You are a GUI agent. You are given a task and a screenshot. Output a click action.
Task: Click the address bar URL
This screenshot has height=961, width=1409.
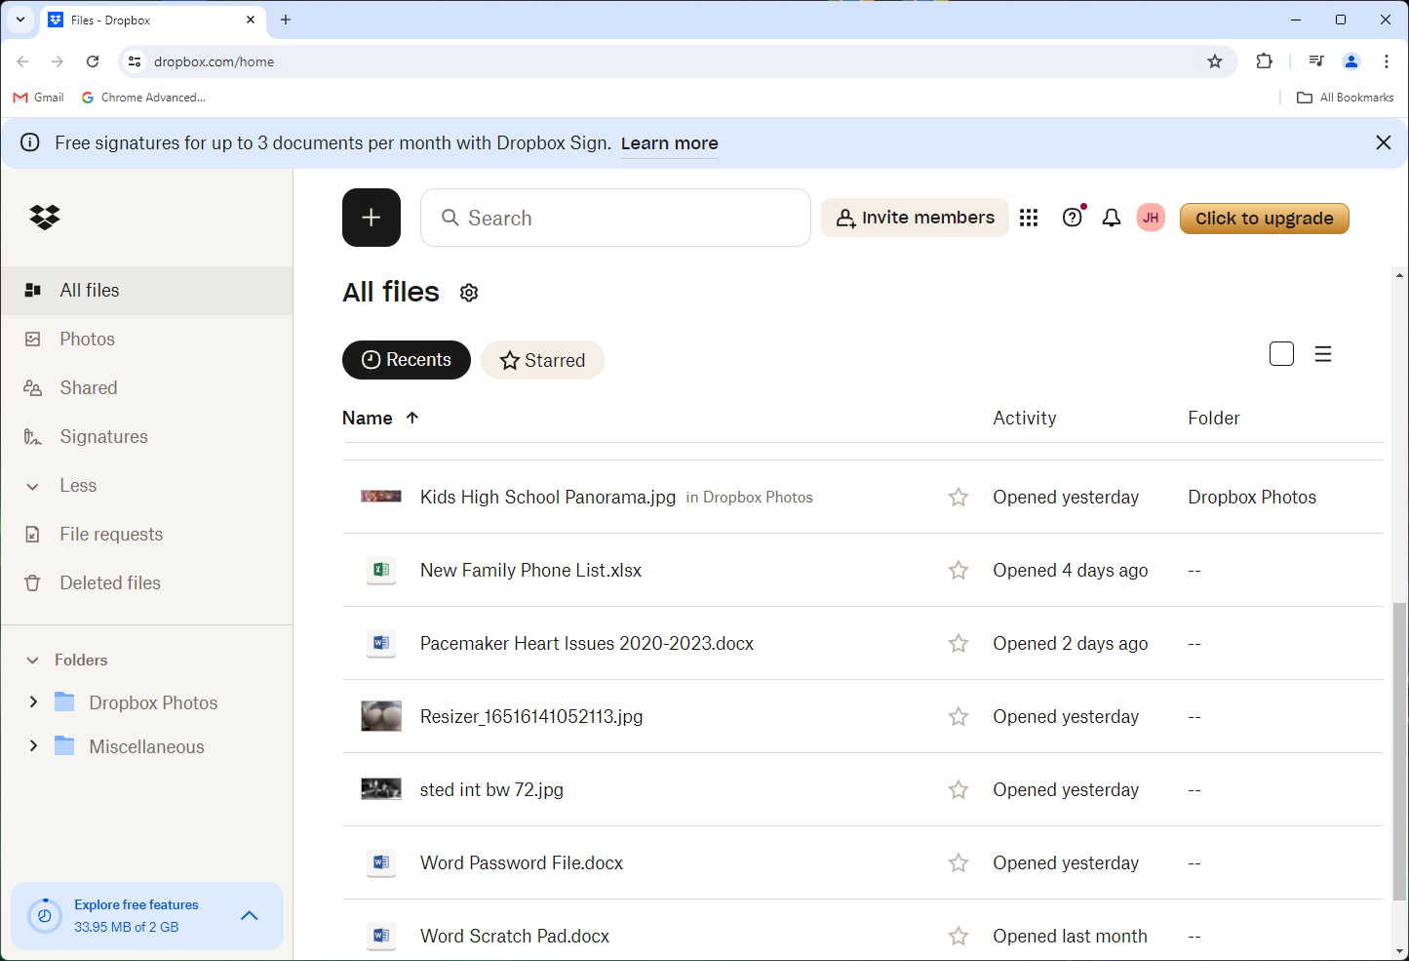point(215,61)
